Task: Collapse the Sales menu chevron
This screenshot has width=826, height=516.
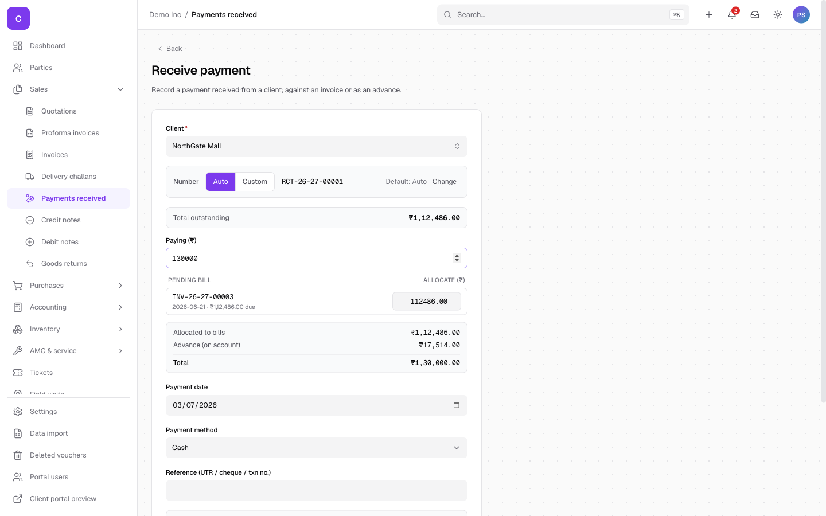Action: coord(120,89)
